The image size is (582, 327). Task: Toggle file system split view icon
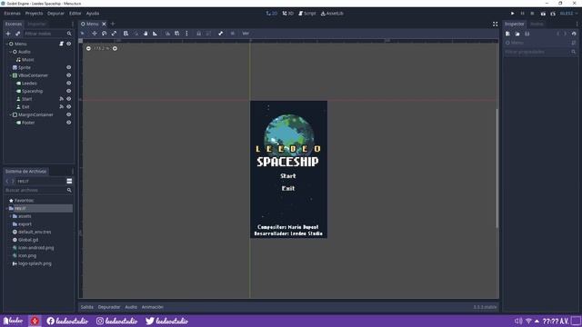69,181
